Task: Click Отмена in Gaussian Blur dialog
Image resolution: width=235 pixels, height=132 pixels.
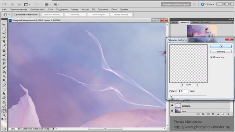Action: 221,51
